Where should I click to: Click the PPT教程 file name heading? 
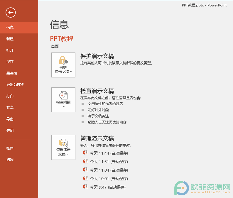(x=62, y=39)
